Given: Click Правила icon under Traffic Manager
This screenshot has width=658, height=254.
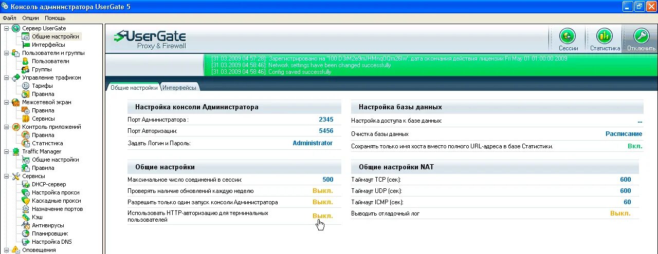Looking at the screenshot, I should [26, 168].
